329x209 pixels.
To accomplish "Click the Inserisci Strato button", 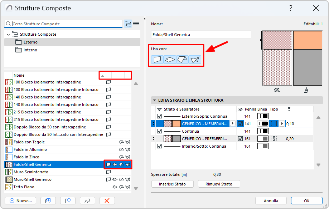I will [x=172, y=184].
